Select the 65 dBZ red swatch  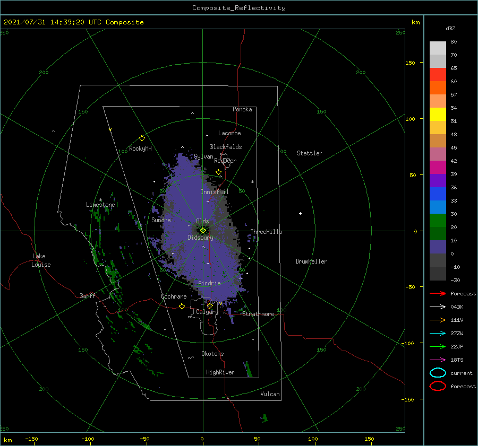pos(438,74)
